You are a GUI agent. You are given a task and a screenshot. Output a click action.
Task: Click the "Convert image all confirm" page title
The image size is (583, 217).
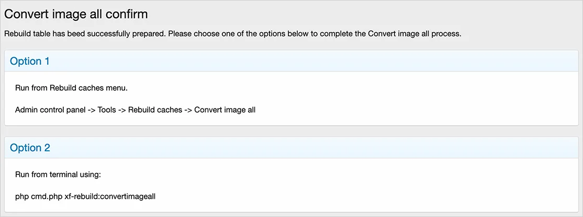click(x=76, y=14)
